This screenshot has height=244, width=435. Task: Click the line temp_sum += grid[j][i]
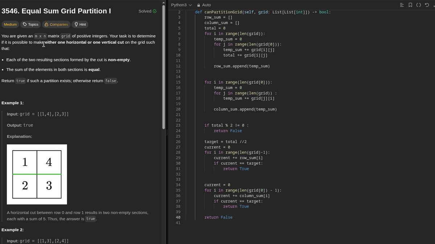[x=249, y=98]
